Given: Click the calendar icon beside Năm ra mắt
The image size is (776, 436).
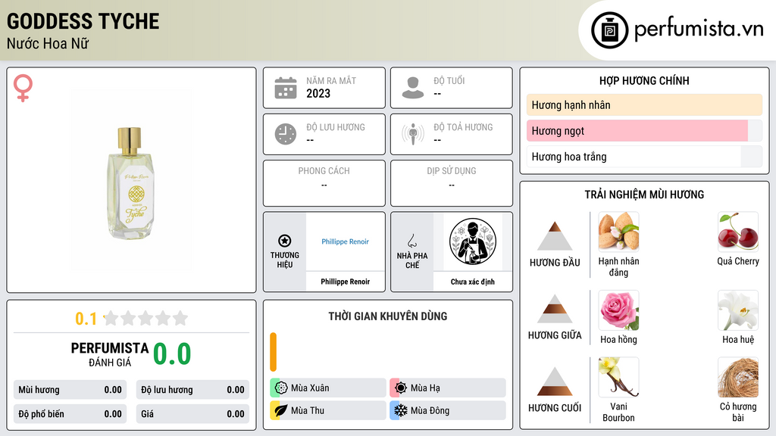Looking at the screenshot, I should 286,88.
